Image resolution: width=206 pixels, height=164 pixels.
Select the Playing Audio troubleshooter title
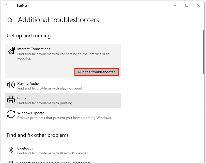click(28, 83)
